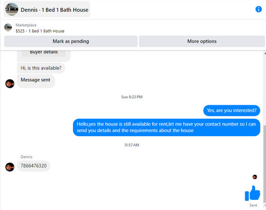This screenshot has width=266, height=210.
Task: Click the large blue thumbs-up sticker
Action: (252, 193)
